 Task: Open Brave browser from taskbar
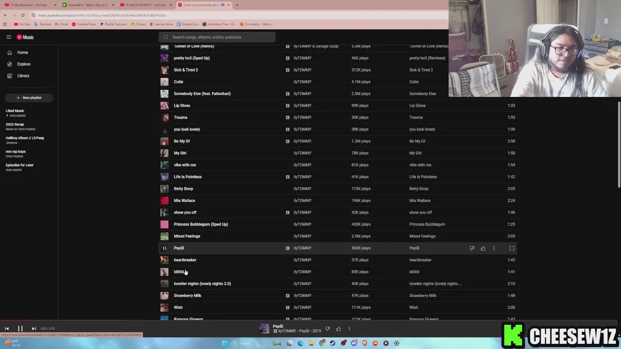tap(364, 343)
